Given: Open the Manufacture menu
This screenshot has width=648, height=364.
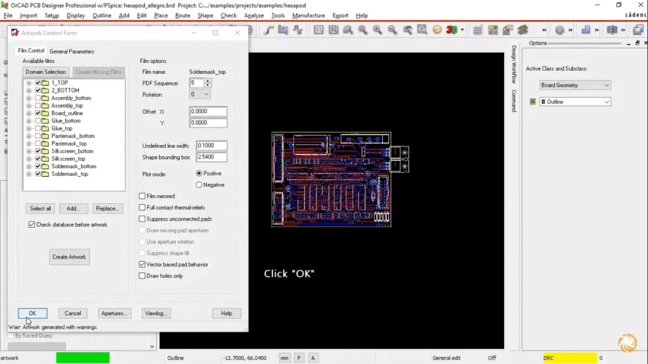Looking at the screenshot, I should [308, 16].
